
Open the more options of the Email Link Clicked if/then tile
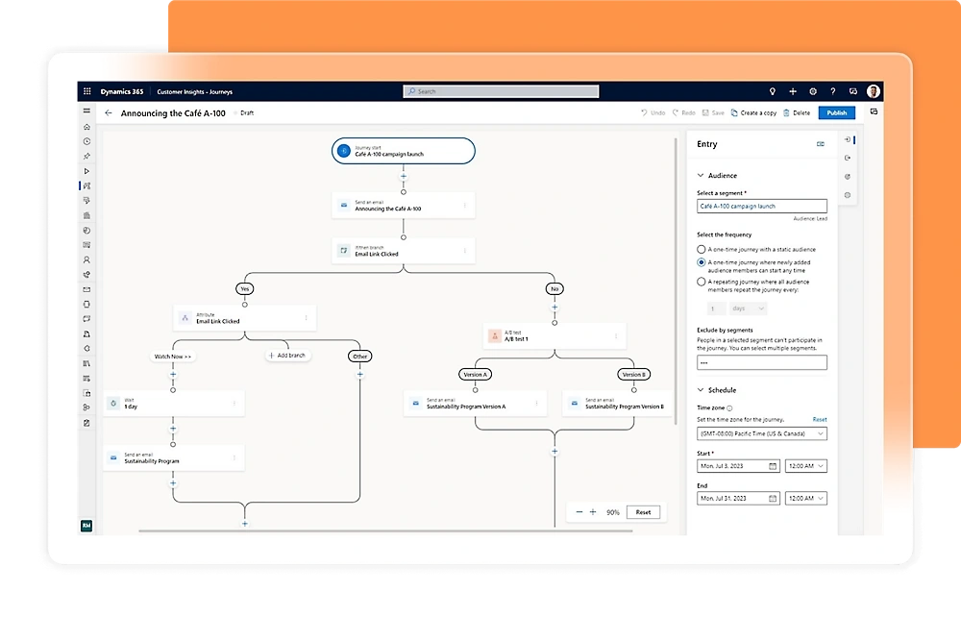464,251
